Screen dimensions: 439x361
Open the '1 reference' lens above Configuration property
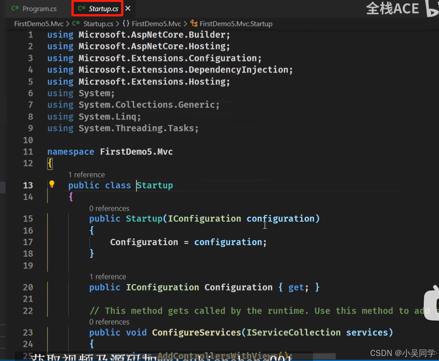tap(108, 277)
